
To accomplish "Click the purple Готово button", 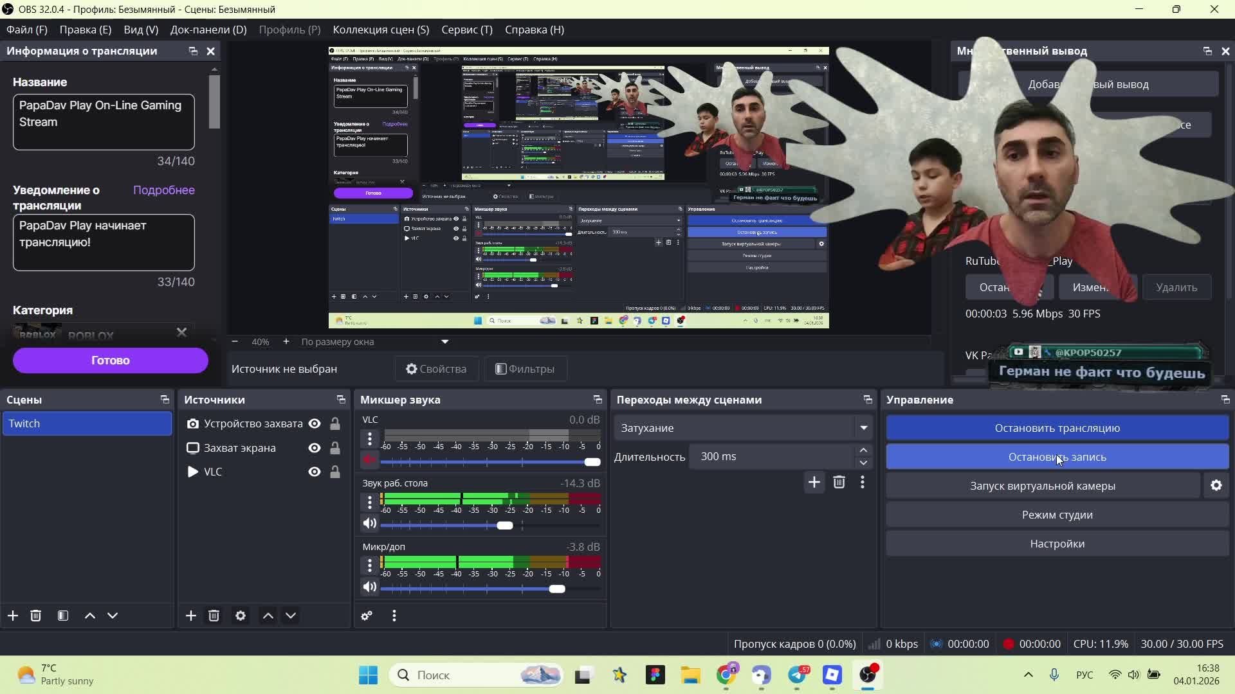I will coord(110,360).
